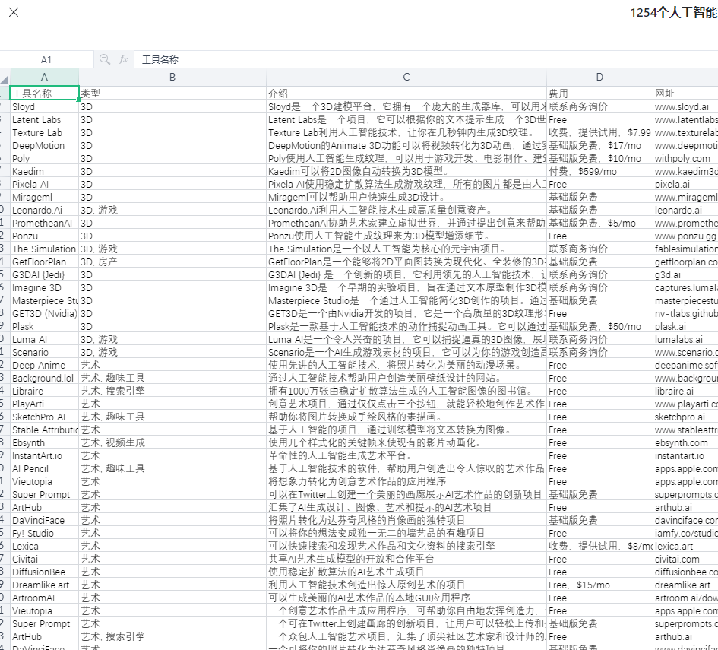This screenshot has height=650, width=718.
Task: Click the ebsynth.com URL cell
Action: pyautogui.click(x=685, y=443)
